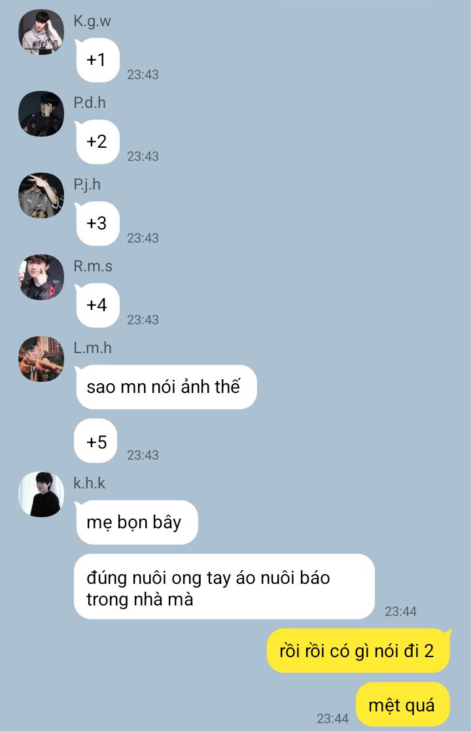Select the 'mẹ bọn bây' message
This screenshot has height=731, width=471.
tap(136, 522)
